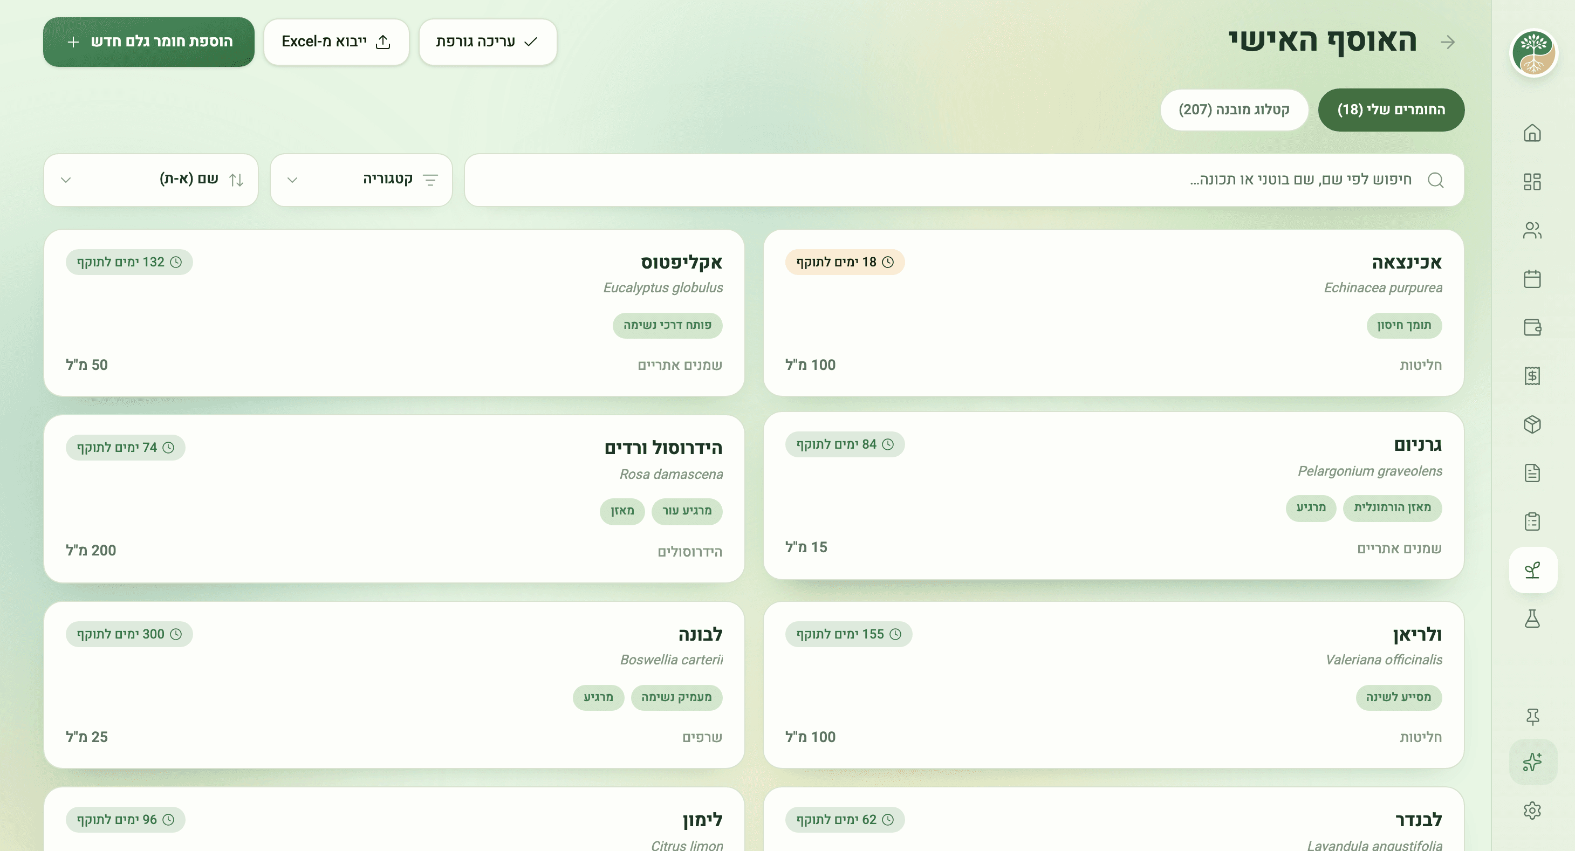1575x851 pixels.
Task: Click the מאזן הורמונלית tag on גרניום
Action: (x=1392, y=508)
